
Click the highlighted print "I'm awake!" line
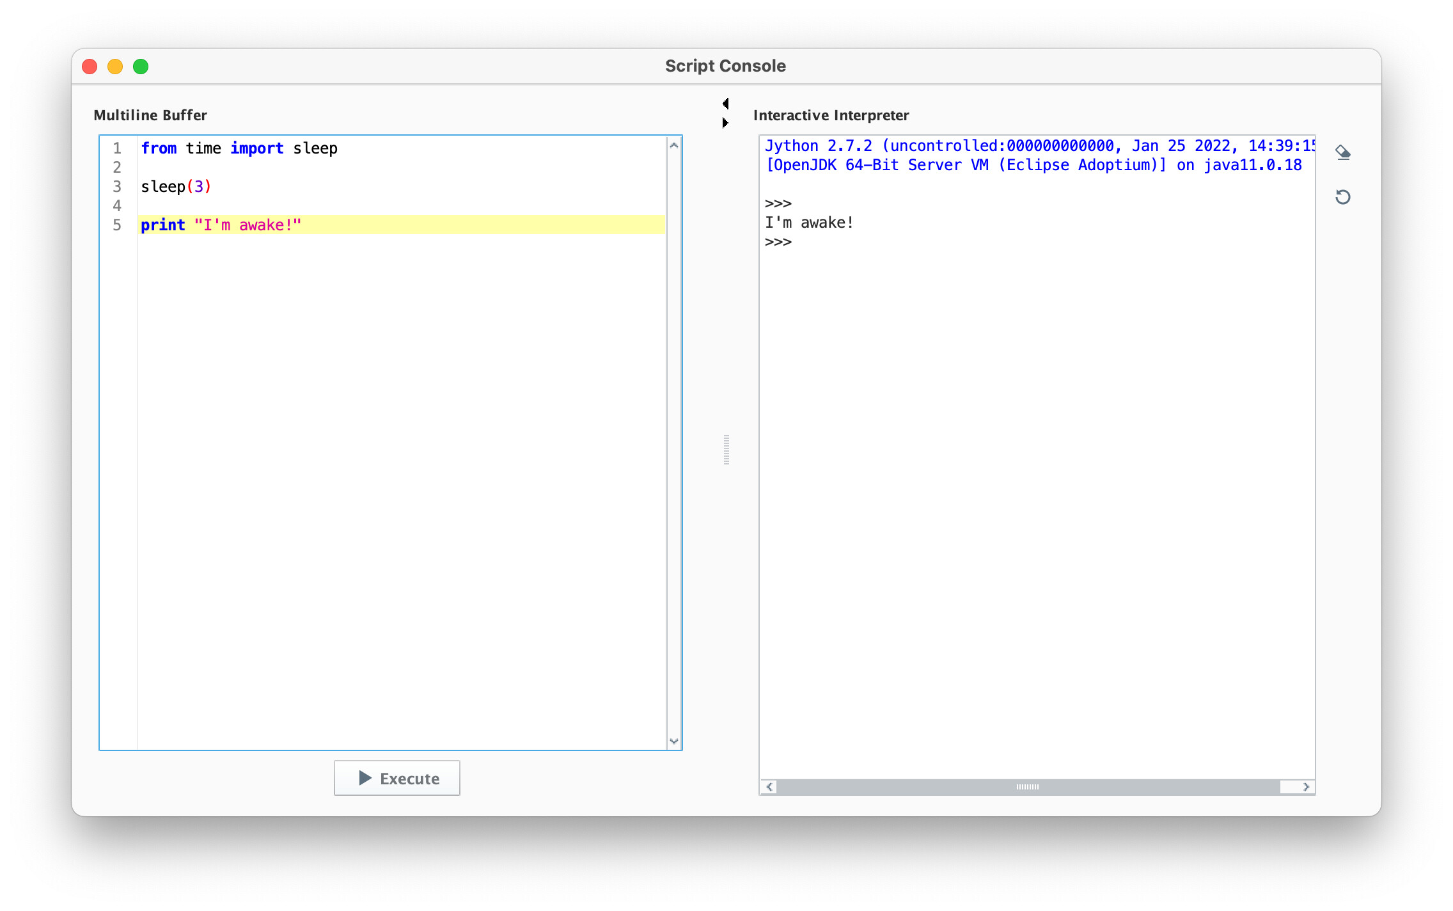402,225
